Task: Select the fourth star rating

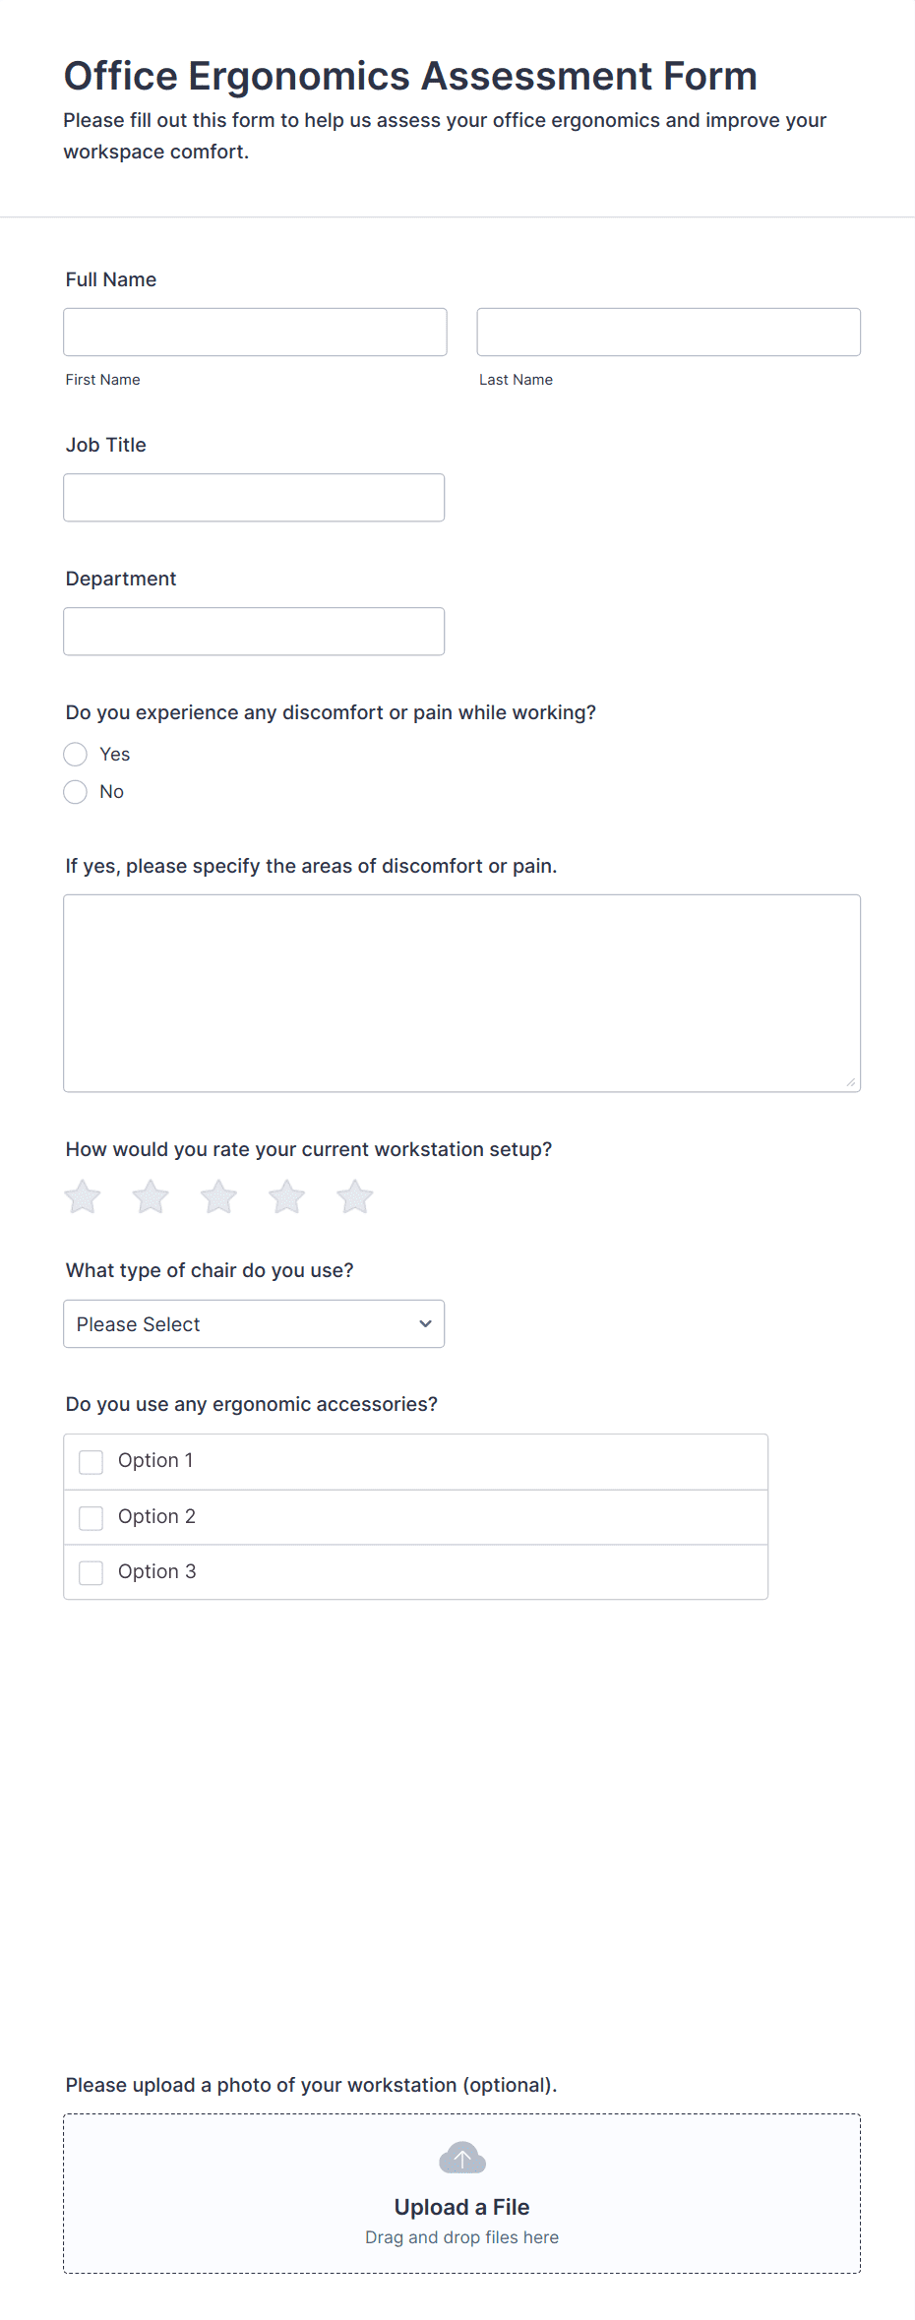Action: coord(286,1196)
